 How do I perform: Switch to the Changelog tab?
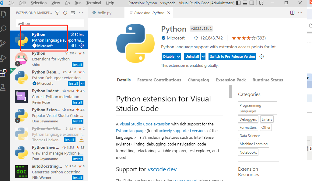click(198, 80)
